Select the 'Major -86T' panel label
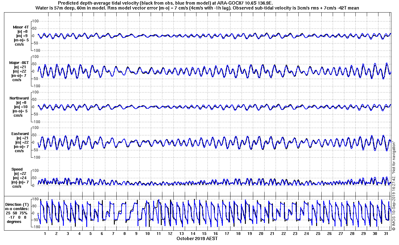This screenshot has width=399, height=245. tap(19, 62)
